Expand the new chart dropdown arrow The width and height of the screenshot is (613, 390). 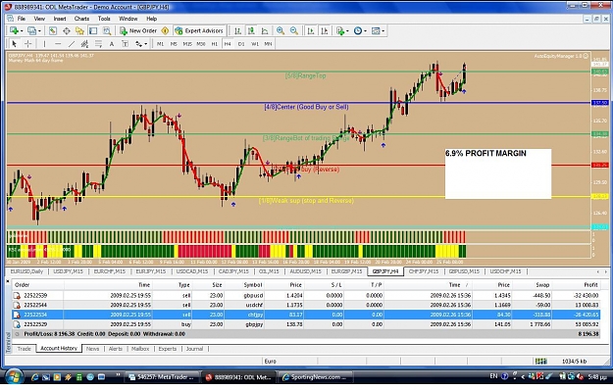click(x=22, y=30)
